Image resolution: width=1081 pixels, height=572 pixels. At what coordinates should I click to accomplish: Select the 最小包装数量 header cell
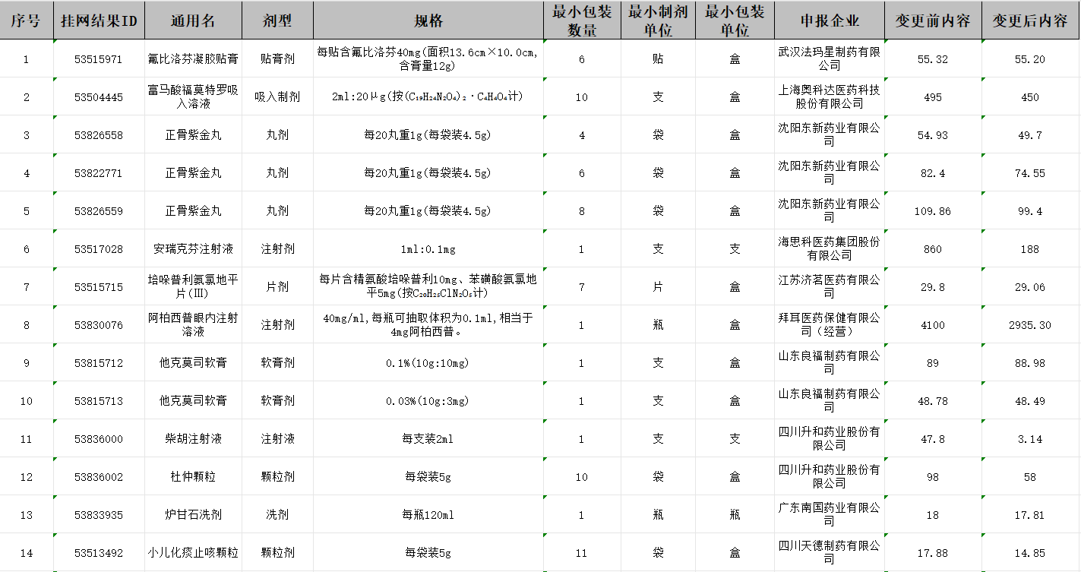pyautogui.click(x=582, y=21)
